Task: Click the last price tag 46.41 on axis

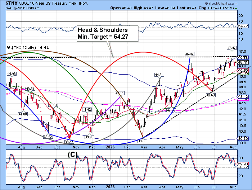Action: coord(243,62)
